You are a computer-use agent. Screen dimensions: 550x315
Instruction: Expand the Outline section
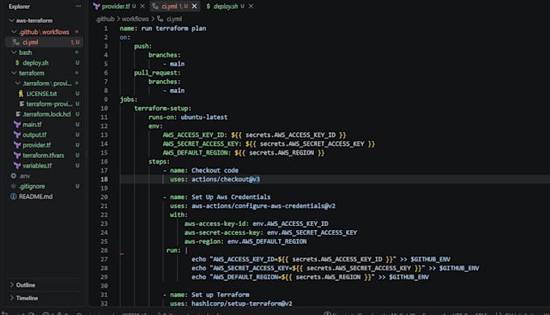point(11,285)
